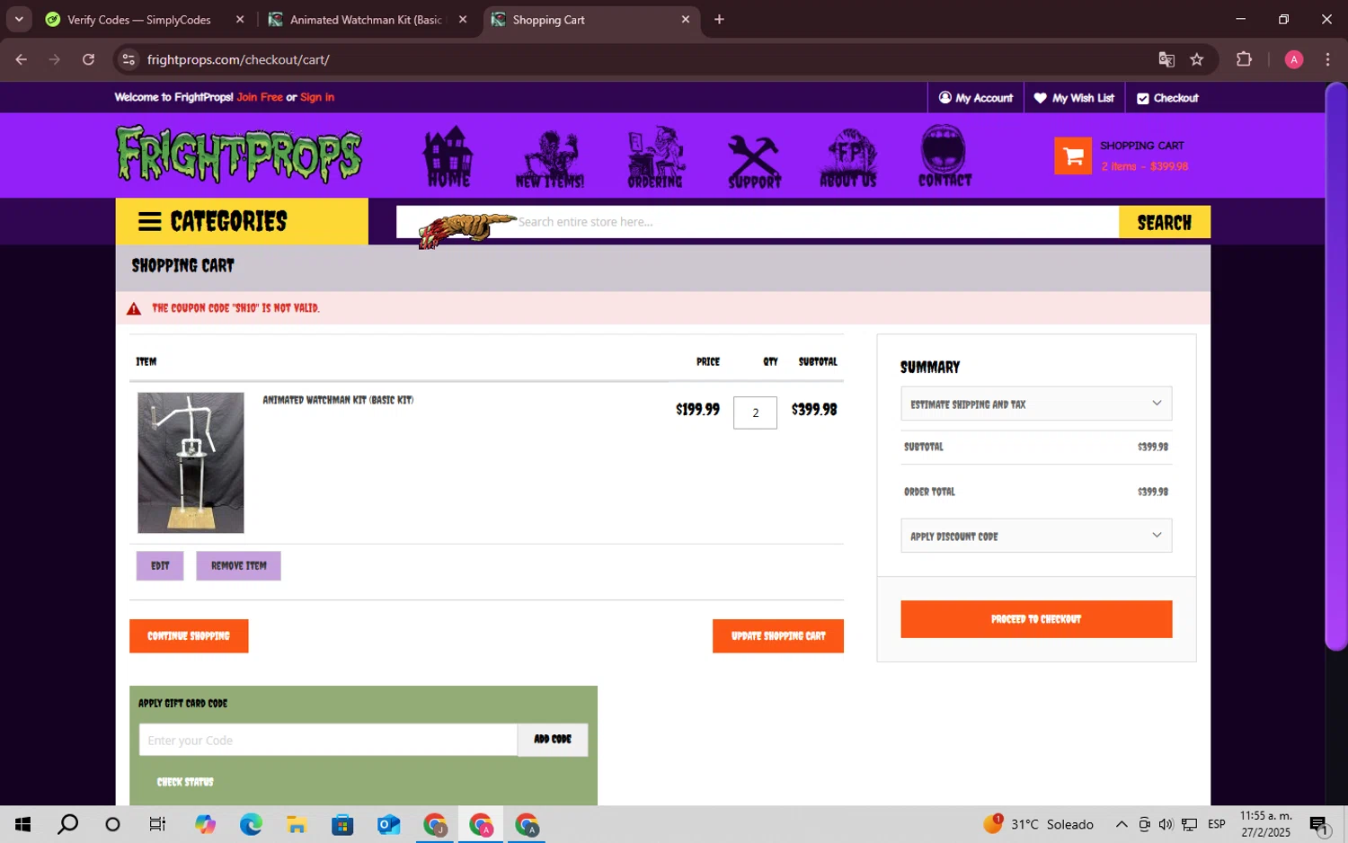This screenshot has height=843, width=1348.
Task: Click the orange shopping cart icon
Action: click(1073, 155)
